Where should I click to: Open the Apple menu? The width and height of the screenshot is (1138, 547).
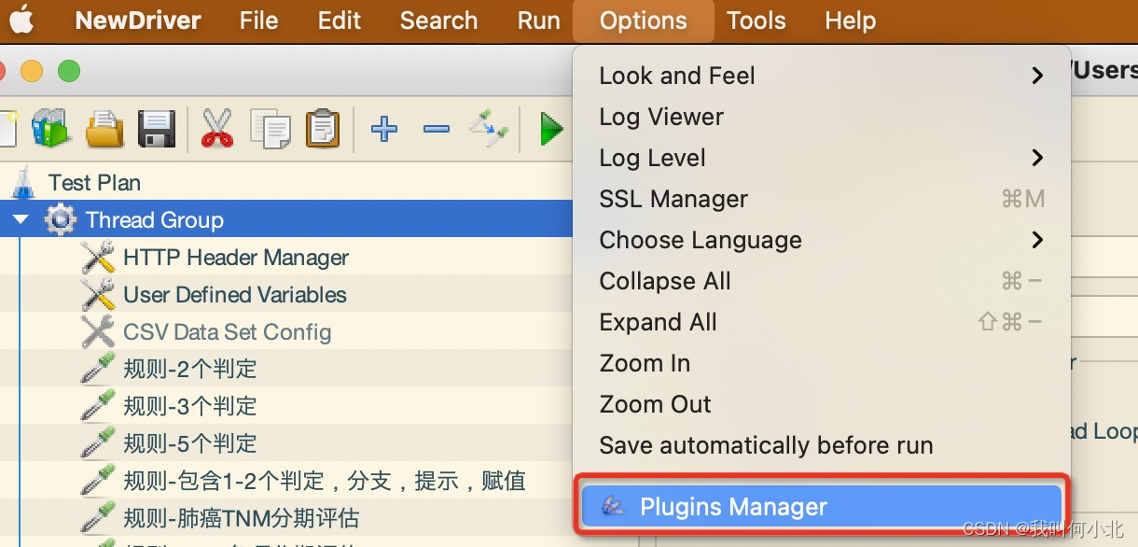point(22,20)
